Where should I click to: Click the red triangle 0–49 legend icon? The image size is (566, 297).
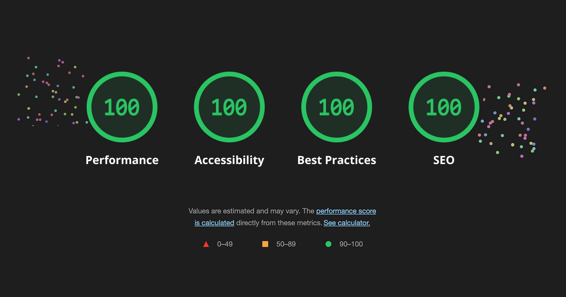click(206, 244)
